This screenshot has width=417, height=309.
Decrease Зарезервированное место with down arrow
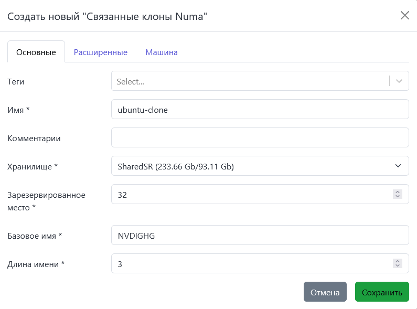(398, 197)
